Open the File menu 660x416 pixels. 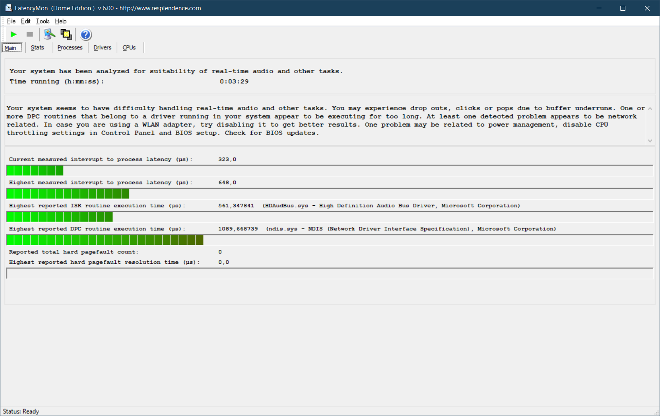pos(11,21)
